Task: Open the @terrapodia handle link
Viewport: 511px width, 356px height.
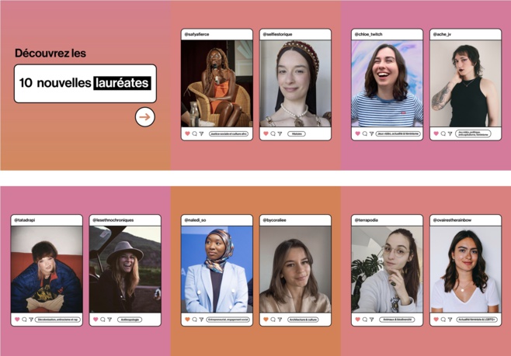Action: pyautogui.click(x=368, y=220)
